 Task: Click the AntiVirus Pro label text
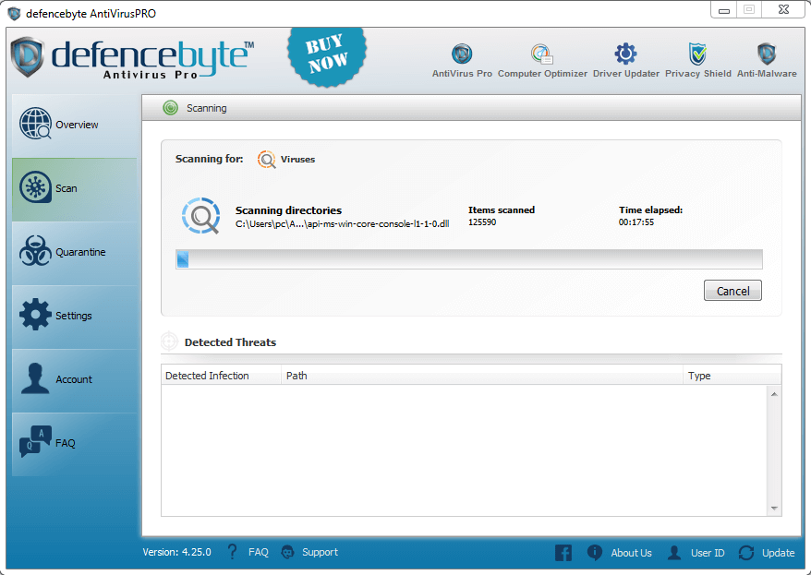coord(462,73)
